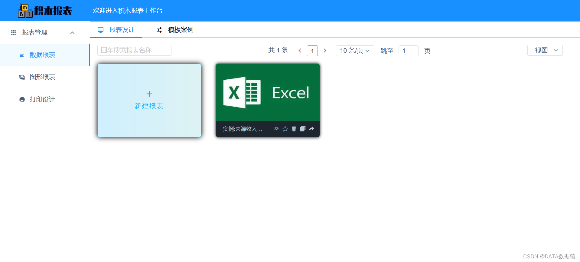The width and height of the screenshot is (580, 262).
Task: Share the report with arrow icon
Action: [311, 129]
